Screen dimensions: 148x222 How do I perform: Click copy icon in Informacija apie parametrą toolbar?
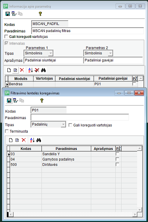[20, 14]
